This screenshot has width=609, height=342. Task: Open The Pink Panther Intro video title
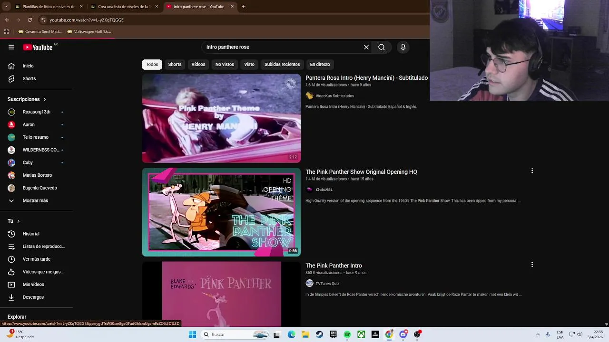point(334,266)
